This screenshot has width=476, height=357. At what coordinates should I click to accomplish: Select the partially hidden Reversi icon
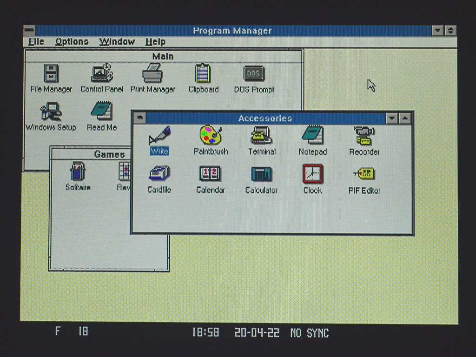pos(125,171)
